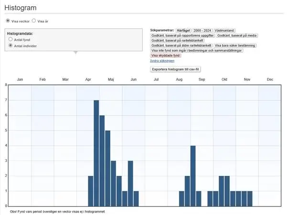Choose 'Antal individer' histogram data option

pyautogui.click(x=11, y=46)
